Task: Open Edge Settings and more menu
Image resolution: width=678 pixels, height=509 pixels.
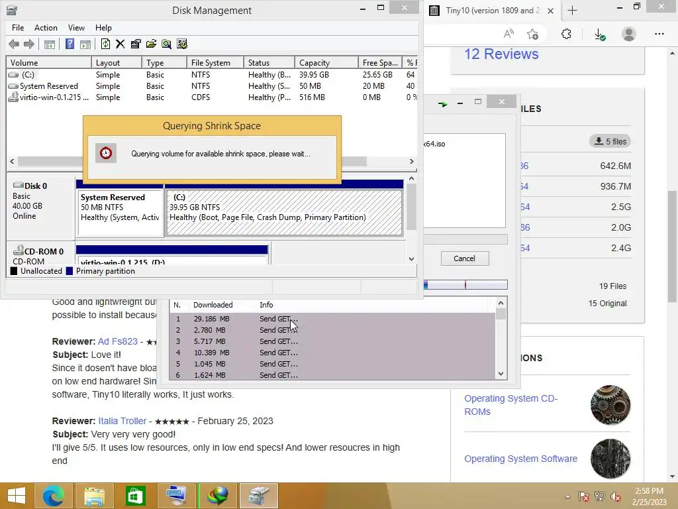Action: (x=659, y=34)
